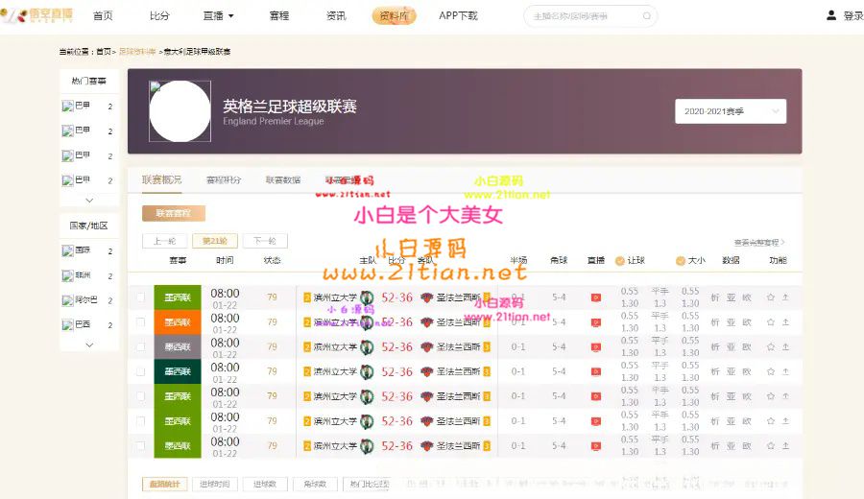Image resolution: width=864 pixels, height=499 pixels.
Task: Open the live video icon in the first match row
Action: [x=595, y=297]
